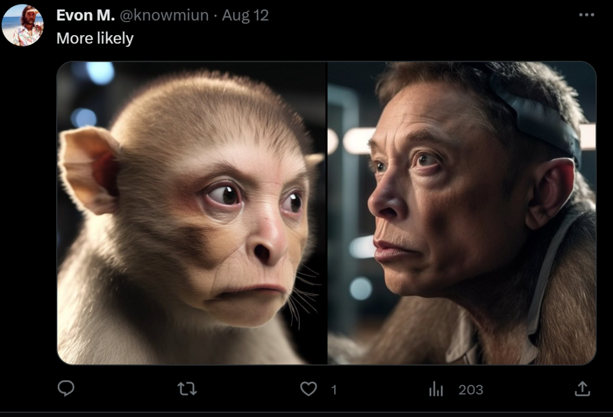Open the three-dot more options menu
The height and width of the screenshot is (417, 613).
tap(586, 15)
